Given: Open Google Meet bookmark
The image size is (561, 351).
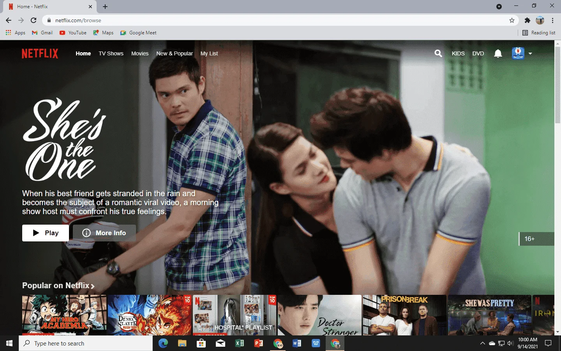Looking at the screenshot, I should pyautogui.click(x=138, y=33).
